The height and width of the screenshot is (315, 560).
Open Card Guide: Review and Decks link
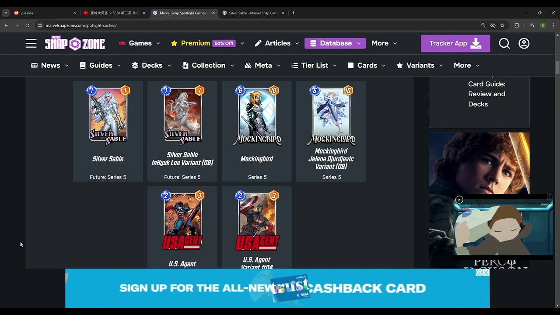486,94
